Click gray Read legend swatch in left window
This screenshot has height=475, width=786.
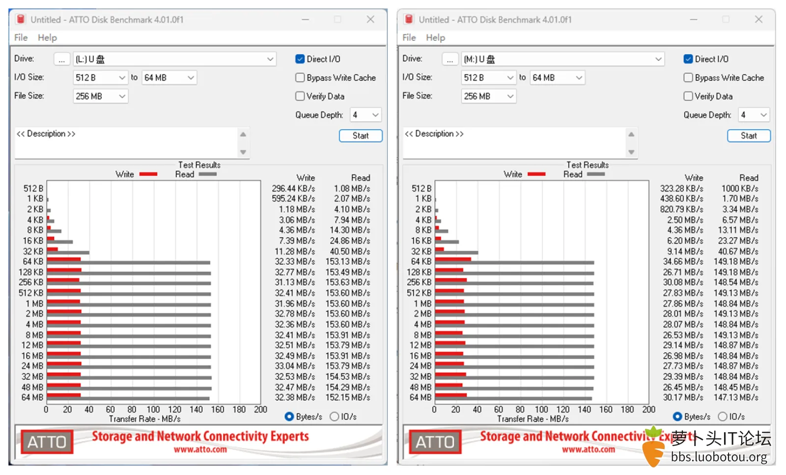[x=208, y=174]
